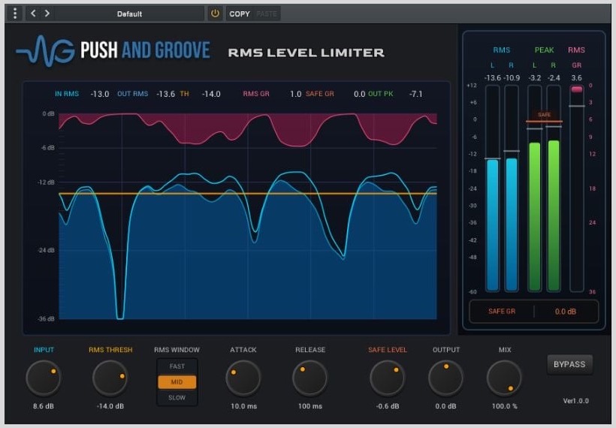Select MID RMS window

point(177,381)
